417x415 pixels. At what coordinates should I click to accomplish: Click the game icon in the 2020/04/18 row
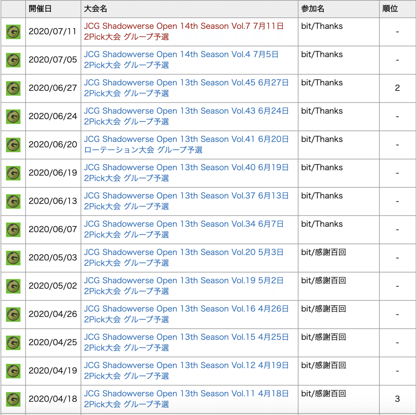point(13,399)
